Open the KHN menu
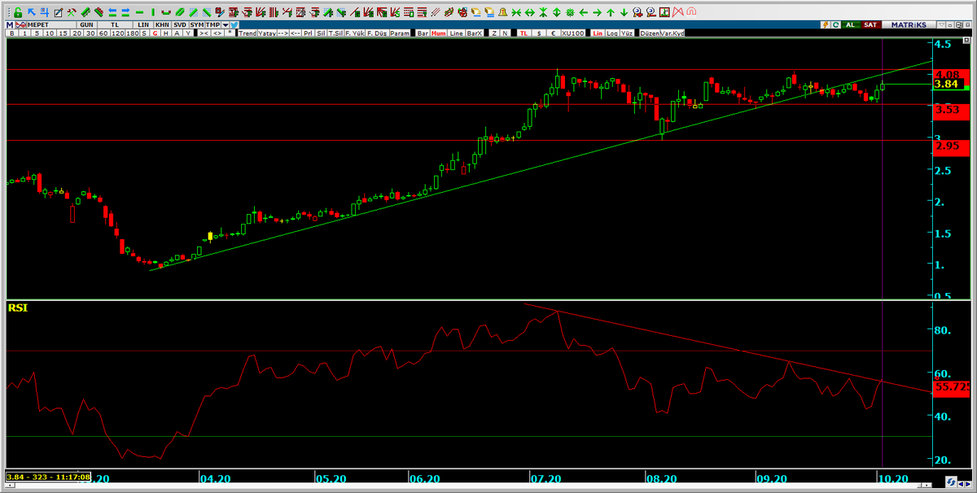Screen dimensions: 977x493 [x=162, y=24]
